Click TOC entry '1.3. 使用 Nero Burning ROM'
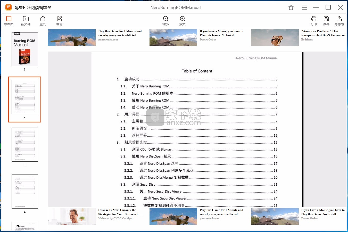The image size is (348, 232). 199,100
